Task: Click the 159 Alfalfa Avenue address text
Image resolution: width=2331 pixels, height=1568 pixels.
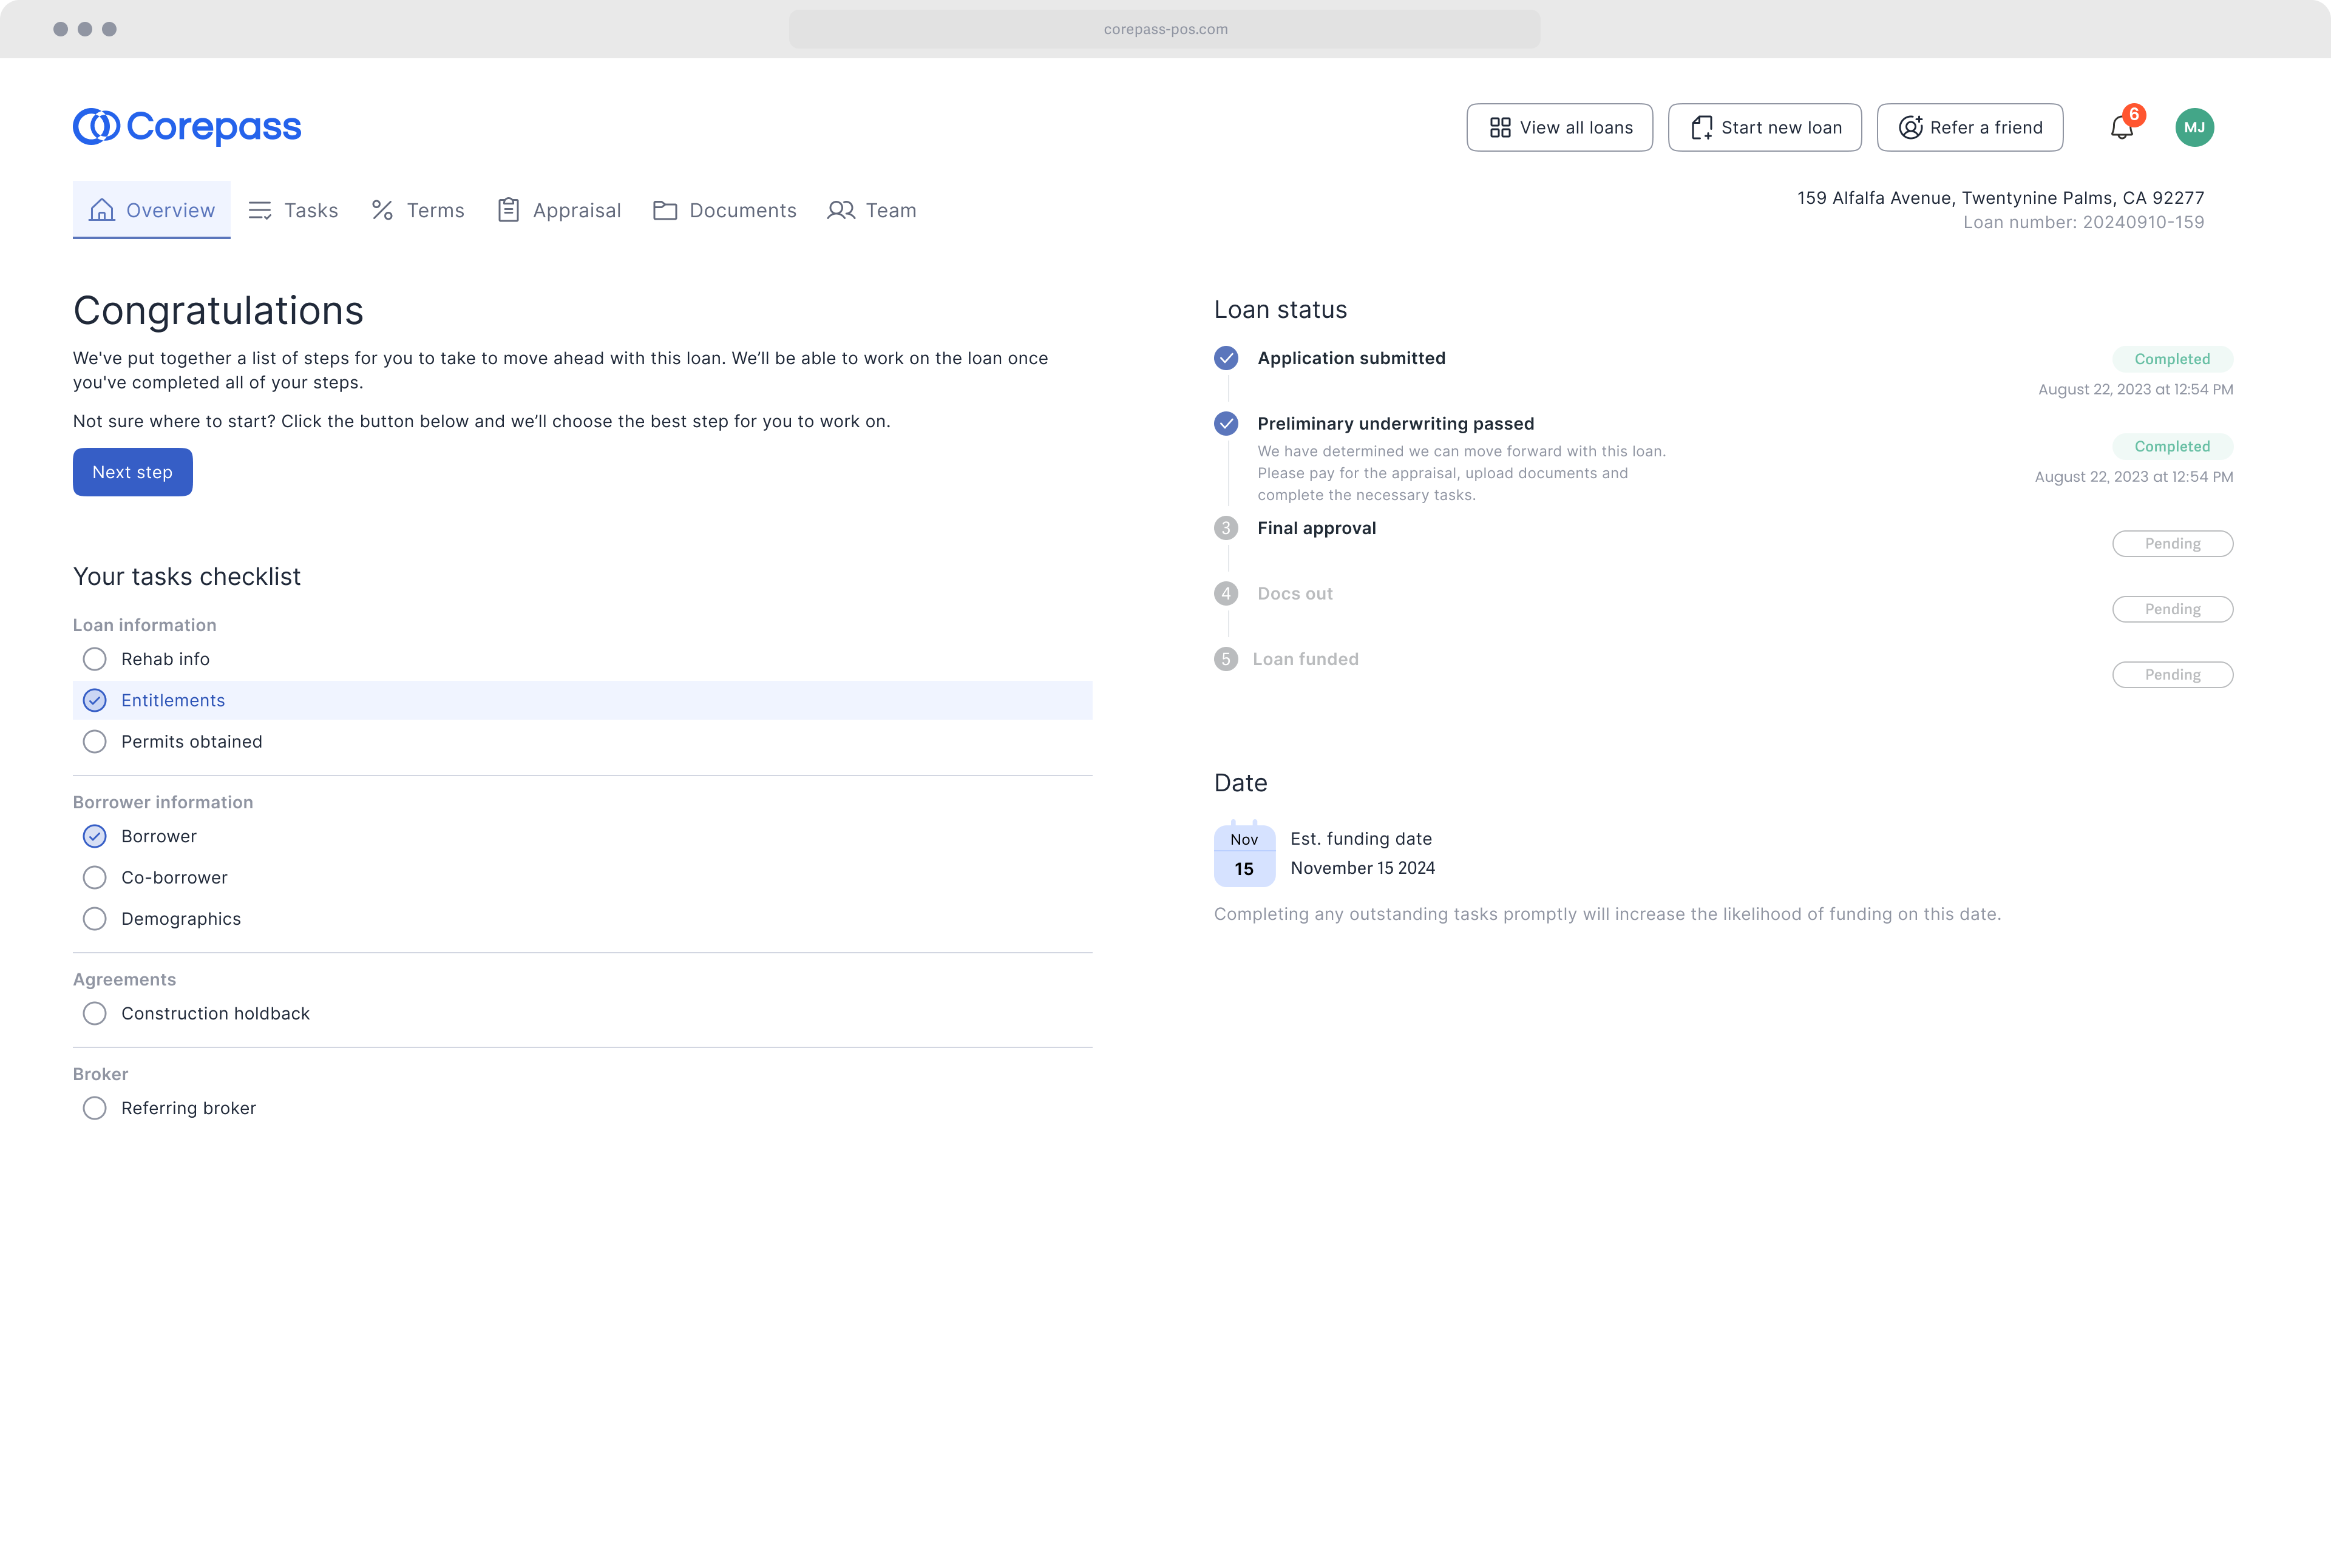Action: [x=2001, y=198]
